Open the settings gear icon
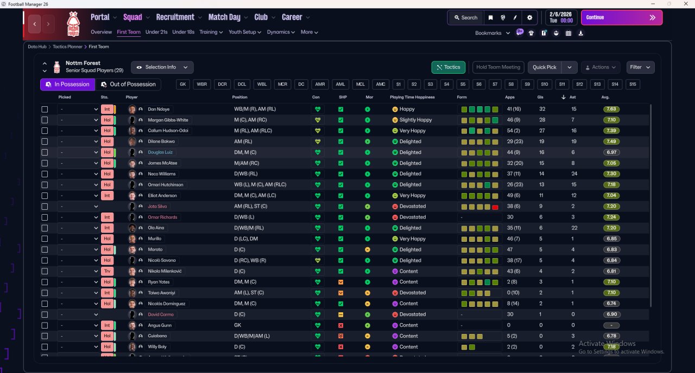Viewport: 695px width, 373px height. click(x=530, y=17)
